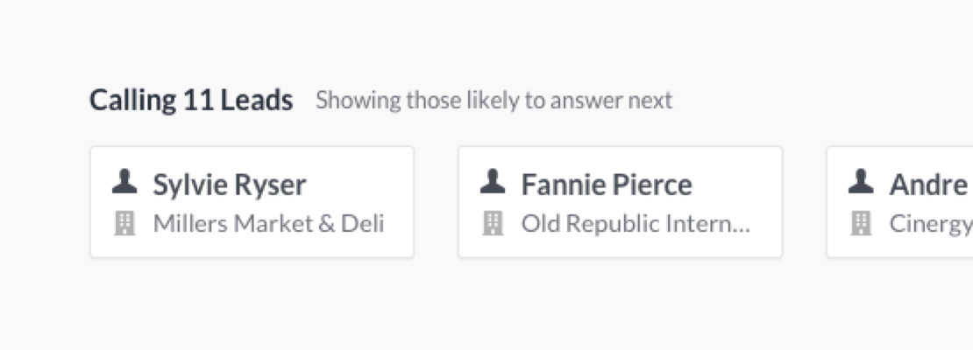Click the blank gap between first two cards
973x350 pixels.
point(437,202)
